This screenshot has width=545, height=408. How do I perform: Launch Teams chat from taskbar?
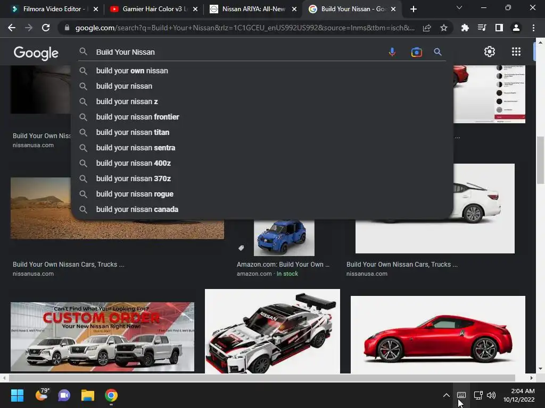[x=64, y=395]
